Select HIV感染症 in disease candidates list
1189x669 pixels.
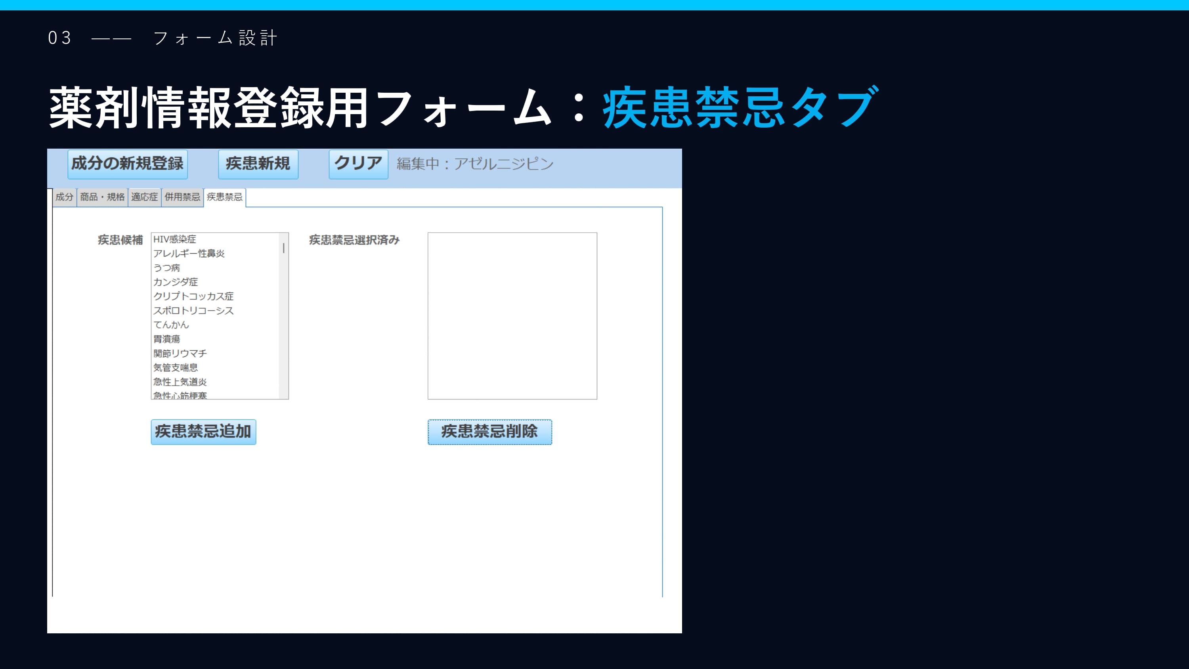[x=174, y=239]
